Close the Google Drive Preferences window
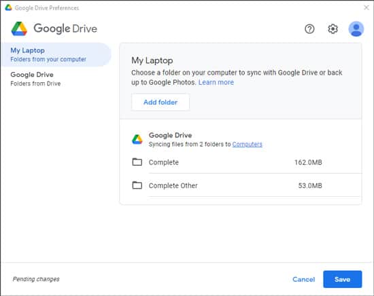The height and width of the screenshot is (296, 374). point(367,7)
